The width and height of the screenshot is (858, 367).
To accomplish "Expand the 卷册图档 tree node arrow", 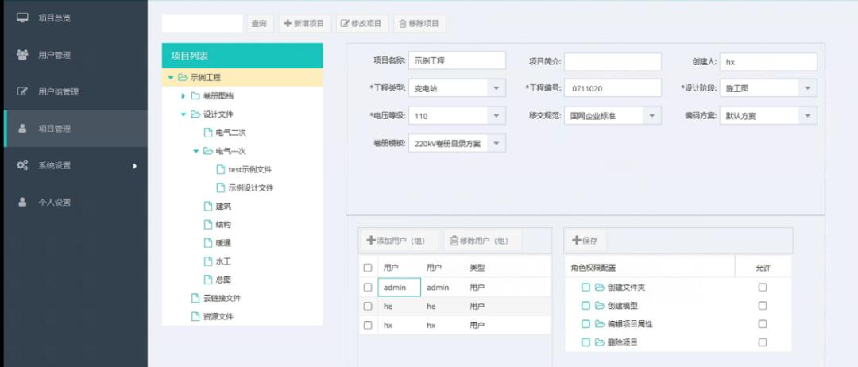I will point(184,95).
